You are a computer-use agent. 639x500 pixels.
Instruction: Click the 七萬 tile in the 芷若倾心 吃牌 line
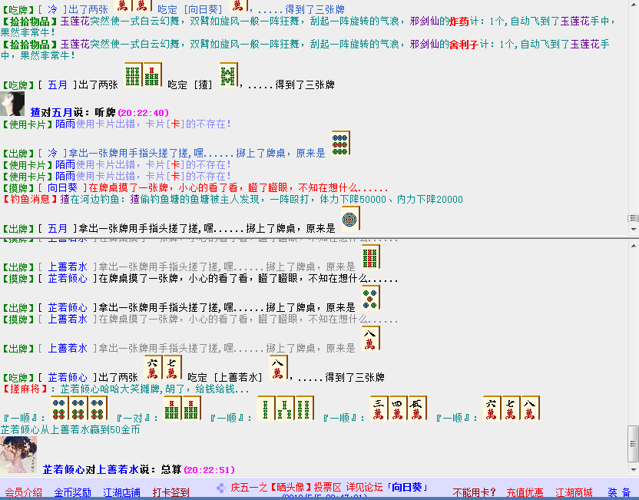coord(172,368)
